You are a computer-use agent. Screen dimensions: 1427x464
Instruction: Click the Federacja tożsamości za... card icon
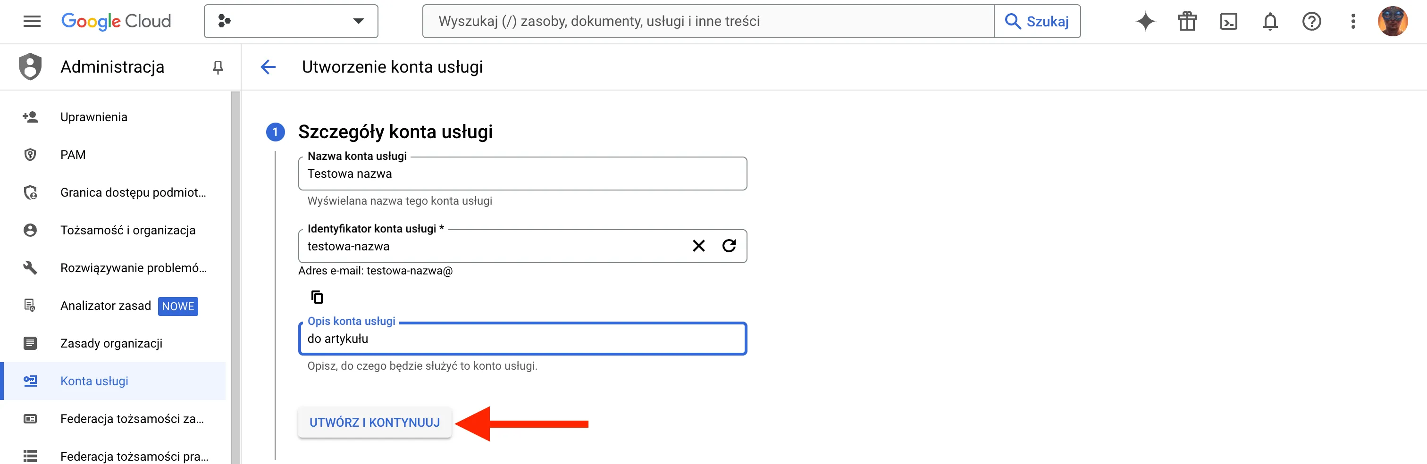pos(31,419)
